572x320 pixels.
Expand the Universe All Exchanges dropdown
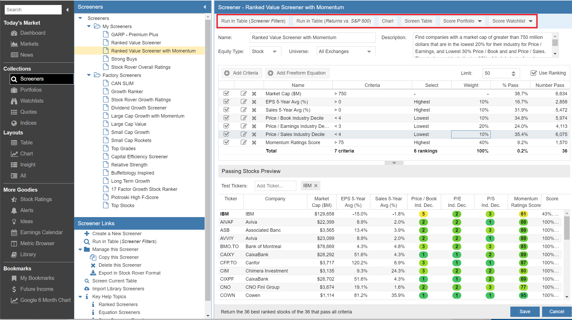point(369,51)
